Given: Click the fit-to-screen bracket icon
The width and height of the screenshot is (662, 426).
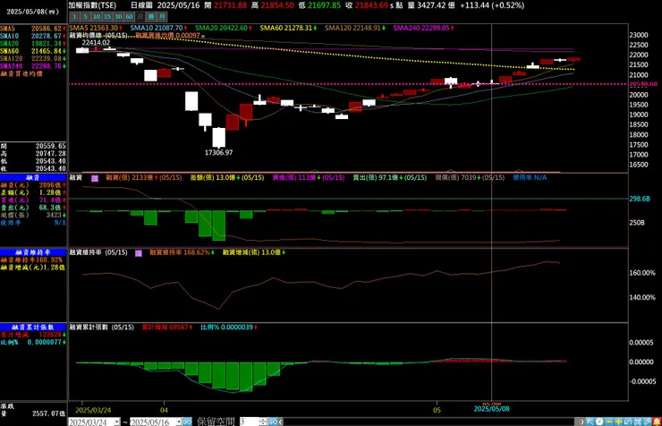Looking at the screenshot, I should (x=638, y=422).
